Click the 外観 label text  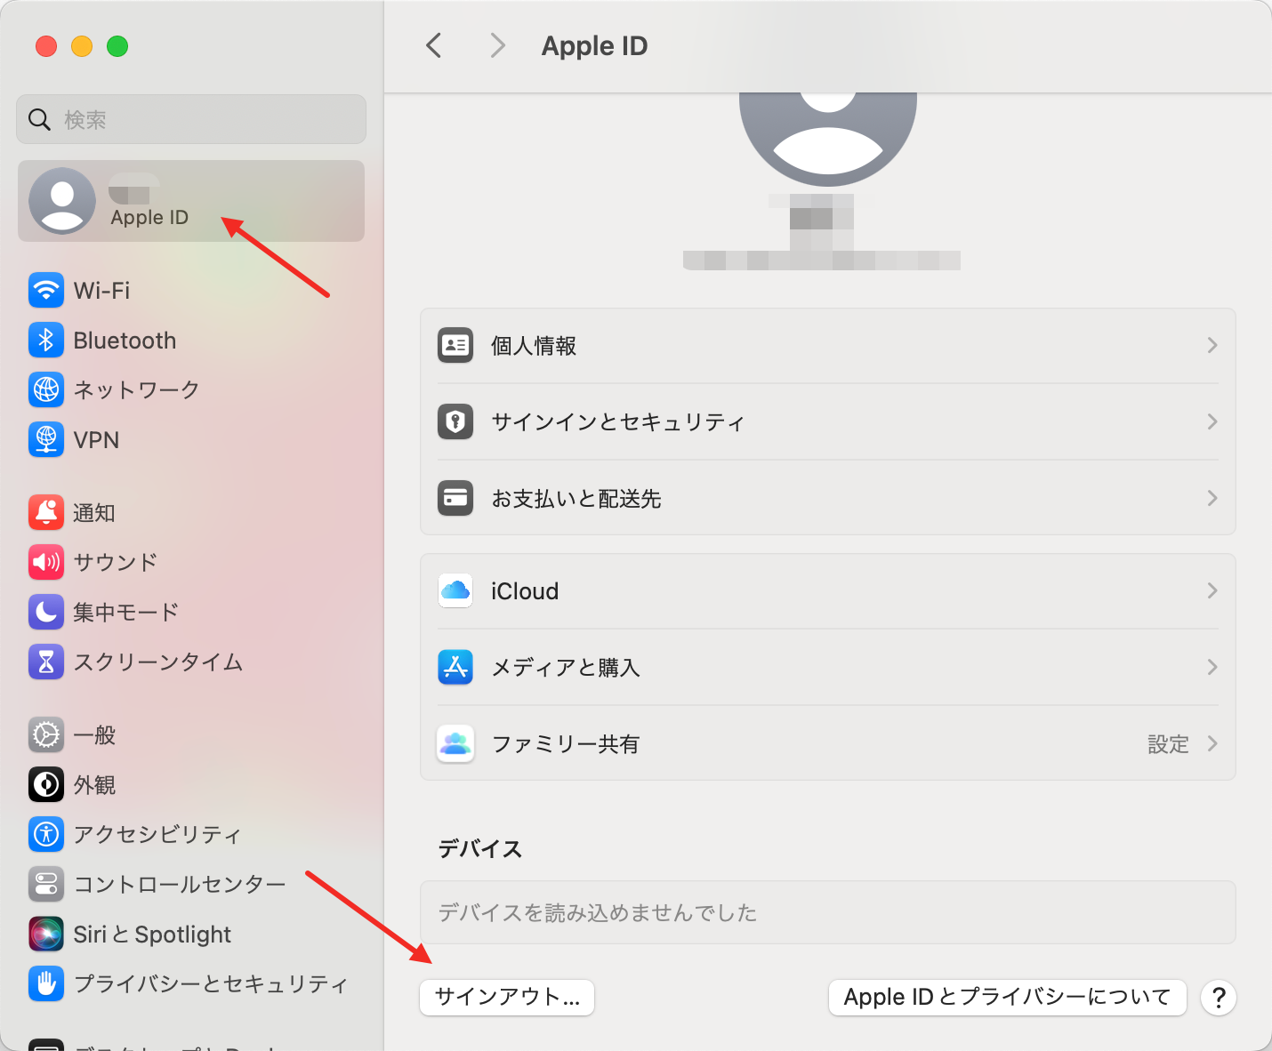(95, 784)
